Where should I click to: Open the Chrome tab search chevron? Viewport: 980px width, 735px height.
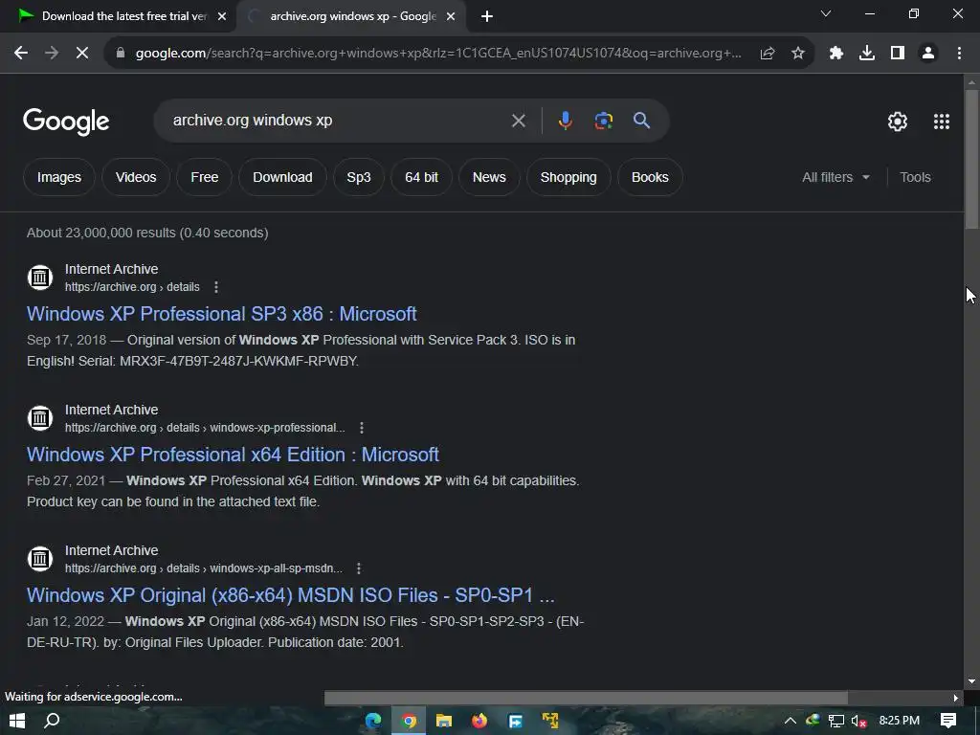coord(826,13)
